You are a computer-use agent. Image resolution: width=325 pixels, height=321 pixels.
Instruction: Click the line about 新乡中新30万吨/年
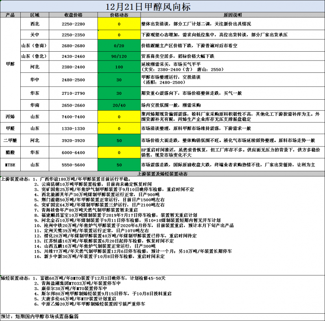click(x=100, y=256)
